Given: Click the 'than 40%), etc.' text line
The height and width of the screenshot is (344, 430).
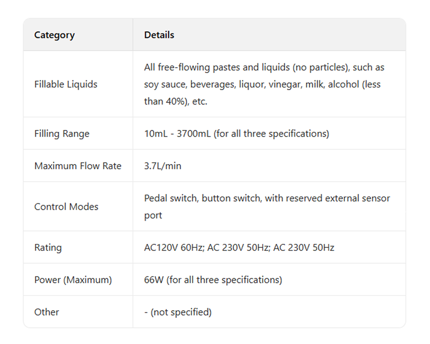Looking at the screenshot, I should (175, 102).
